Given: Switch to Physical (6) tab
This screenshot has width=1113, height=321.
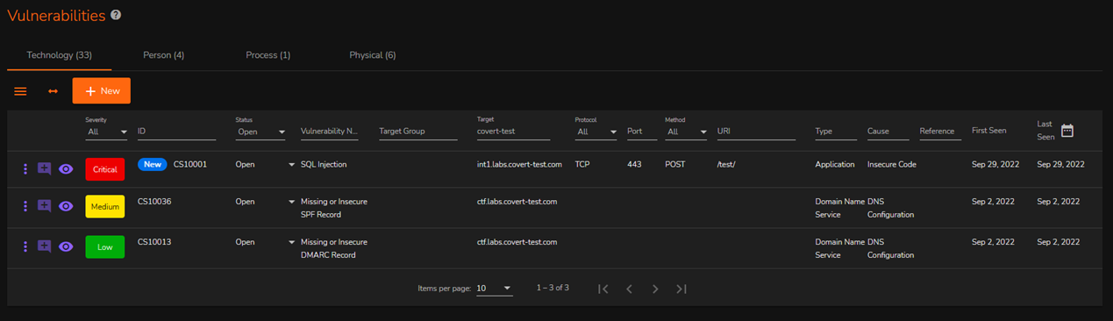Looking at the screenshot, I should pos(373,55).
